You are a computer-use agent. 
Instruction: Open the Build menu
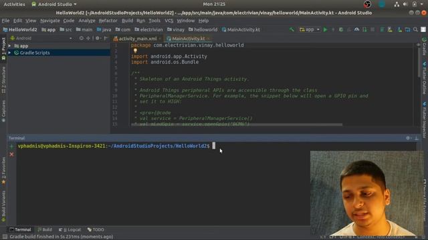[127, 21]
